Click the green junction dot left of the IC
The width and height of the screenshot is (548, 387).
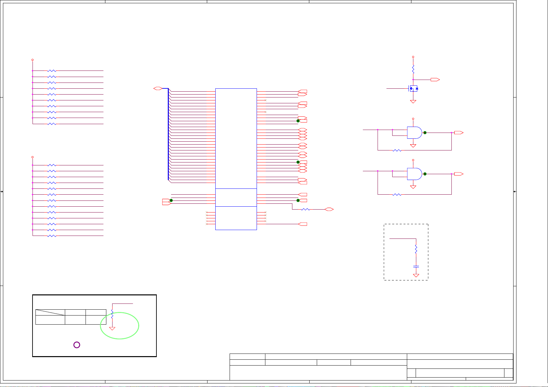click(x=171, y=200)
